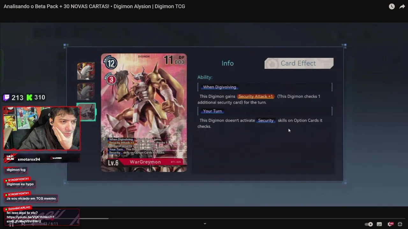Click the WarGreymon name banner

(145, 162)
